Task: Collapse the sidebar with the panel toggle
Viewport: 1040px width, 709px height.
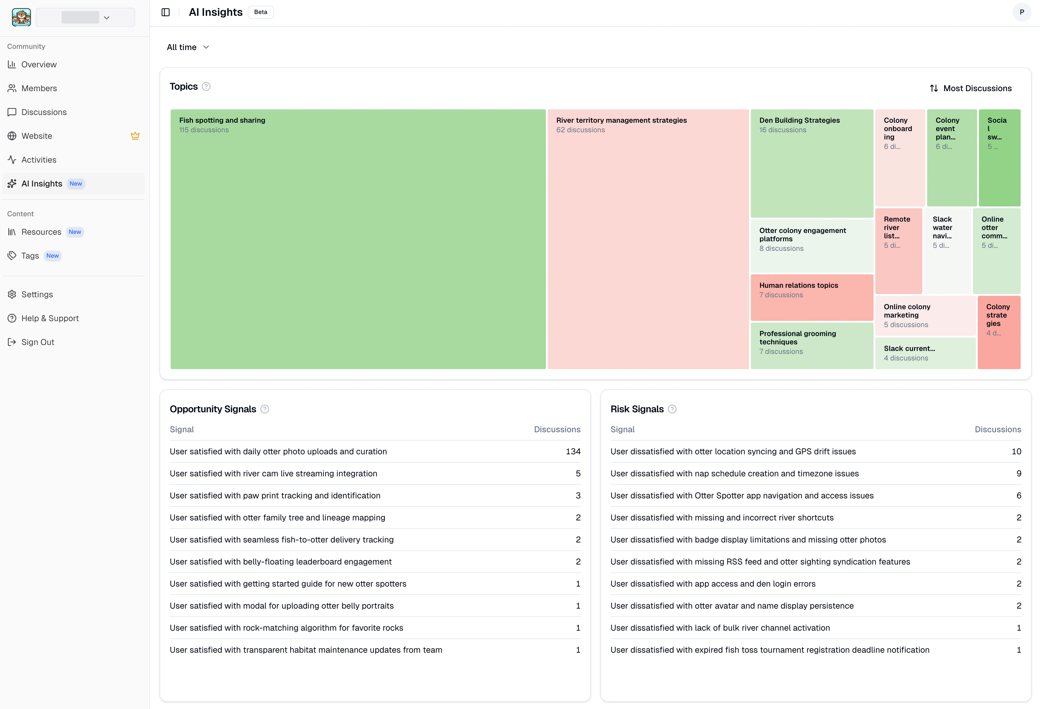Action: (x=166, y=12)
